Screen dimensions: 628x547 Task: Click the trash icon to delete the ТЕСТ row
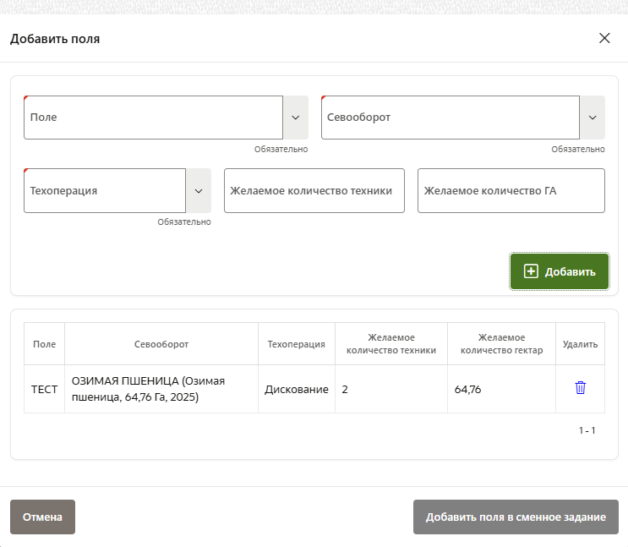[580, 388]
